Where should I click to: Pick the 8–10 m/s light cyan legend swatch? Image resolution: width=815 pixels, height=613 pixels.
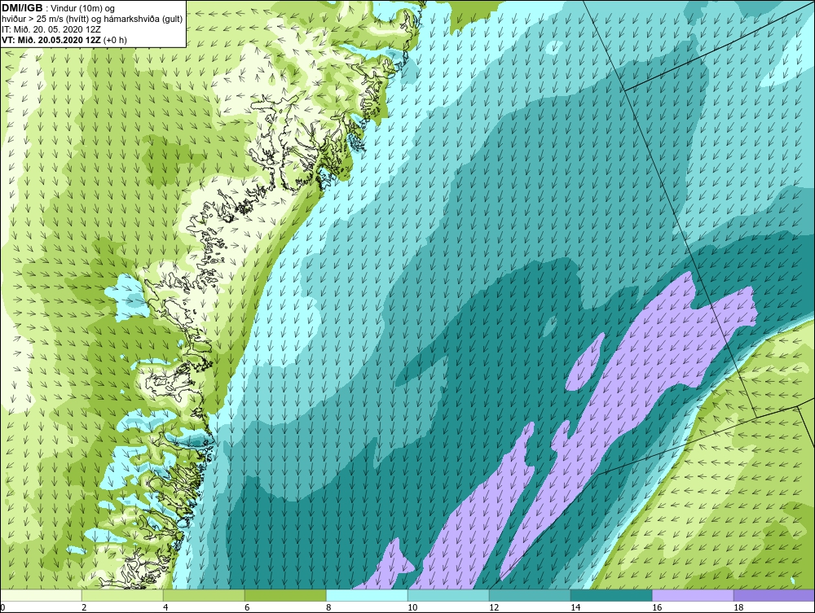tap(367, 595)
